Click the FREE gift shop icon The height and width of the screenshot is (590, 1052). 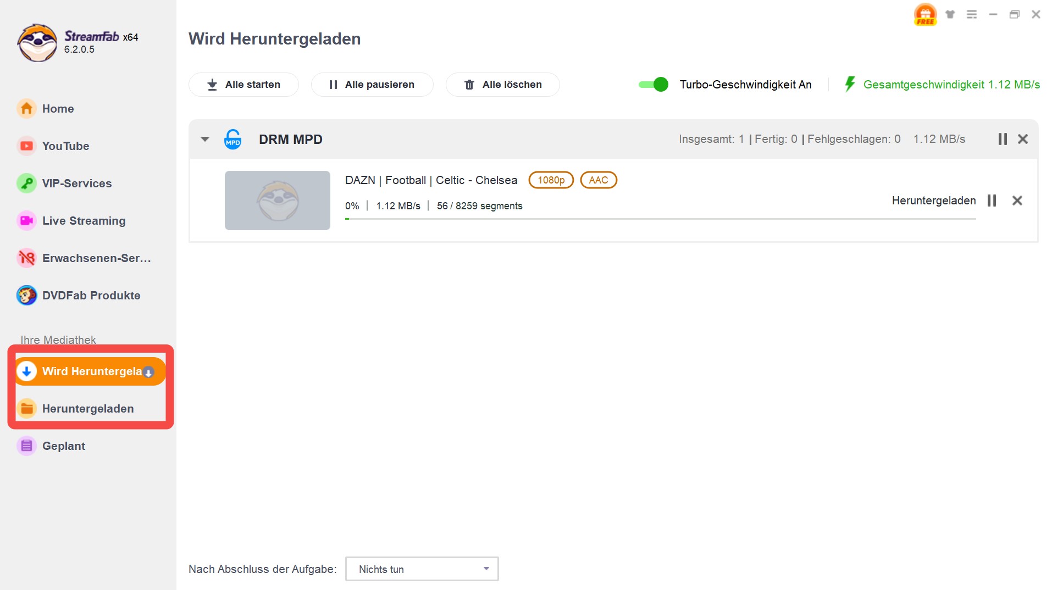(x=926, y=14)
